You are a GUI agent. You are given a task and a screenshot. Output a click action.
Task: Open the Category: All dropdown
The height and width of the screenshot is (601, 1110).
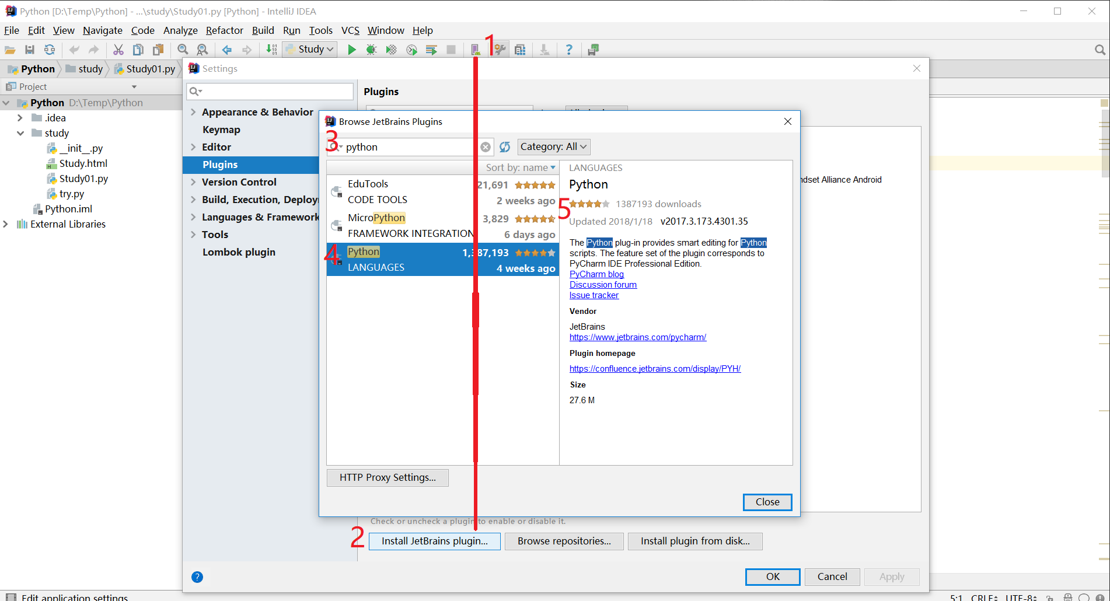(553, 147)
